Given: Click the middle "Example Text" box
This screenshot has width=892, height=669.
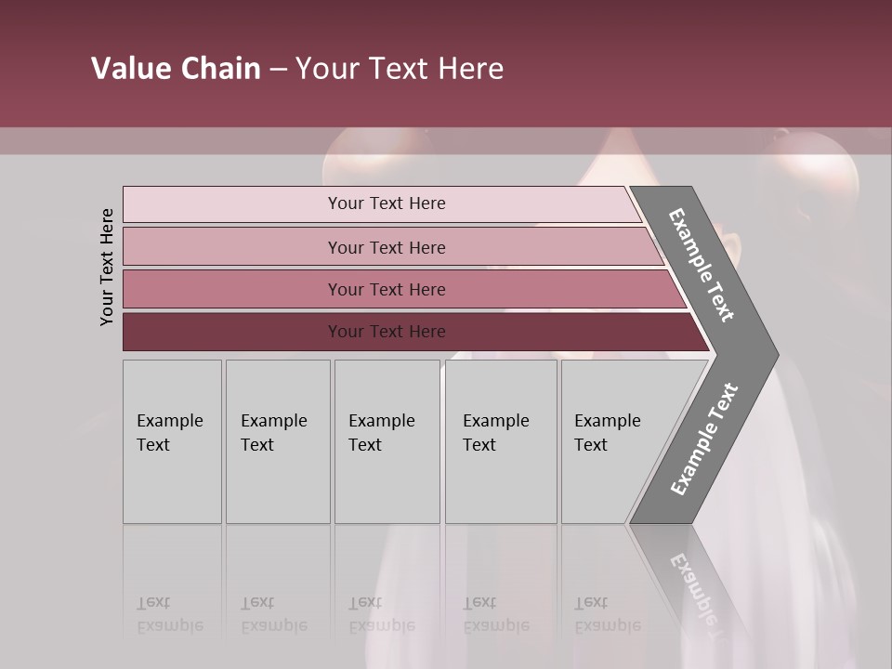Looking at the screenshot, I should (387, 441).
